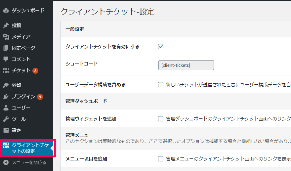Viewport: 291px width, 171px height.
Task: Click the plug icon beside プラグイン
Action: pyautogui.click(x=6, y=97)
